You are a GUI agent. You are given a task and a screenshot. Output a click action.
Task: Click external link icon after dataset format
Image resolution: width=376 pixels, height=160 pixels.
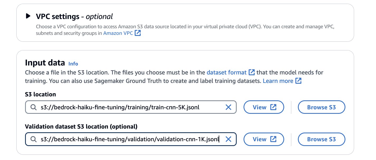(252, 72)
